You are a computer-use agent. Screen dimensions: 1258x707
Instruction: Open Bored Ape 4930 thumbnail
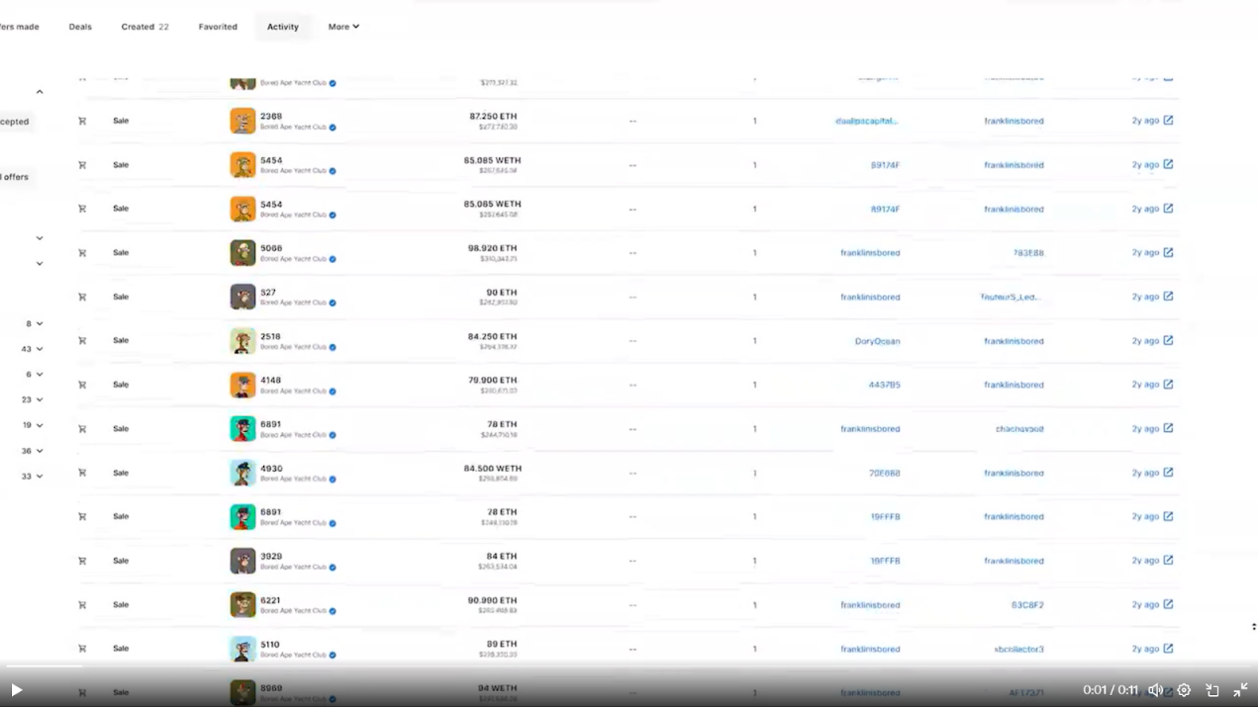(242, 473)
